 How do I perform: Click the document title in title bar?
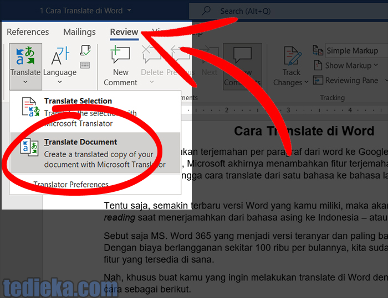click(81, 11)
